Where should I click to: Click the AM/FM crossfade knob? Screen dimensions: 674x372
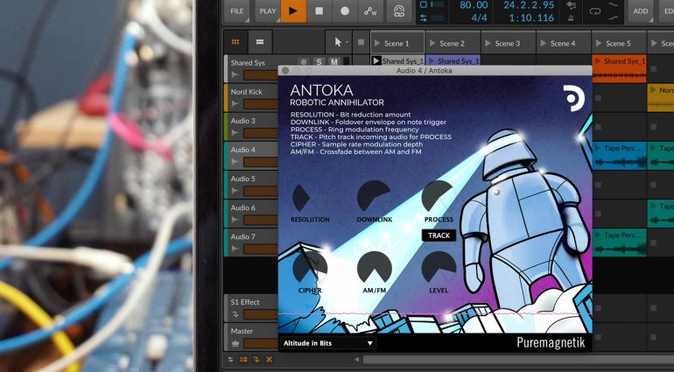(374, 269)
